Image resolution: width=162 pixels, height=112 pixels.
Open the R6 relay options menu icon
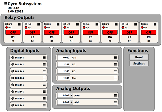pos(116,24)
